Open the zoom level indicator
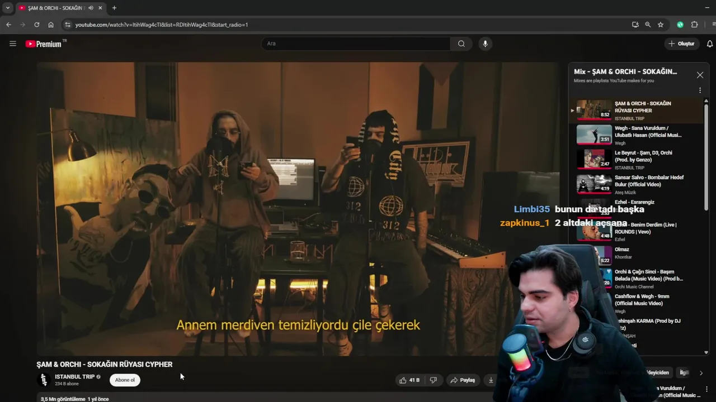Viewport: 716px width, 402px height. (x=648, y=25)
